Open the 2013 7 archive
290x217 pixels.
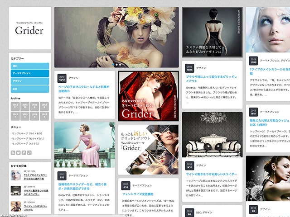pos(15,116)
